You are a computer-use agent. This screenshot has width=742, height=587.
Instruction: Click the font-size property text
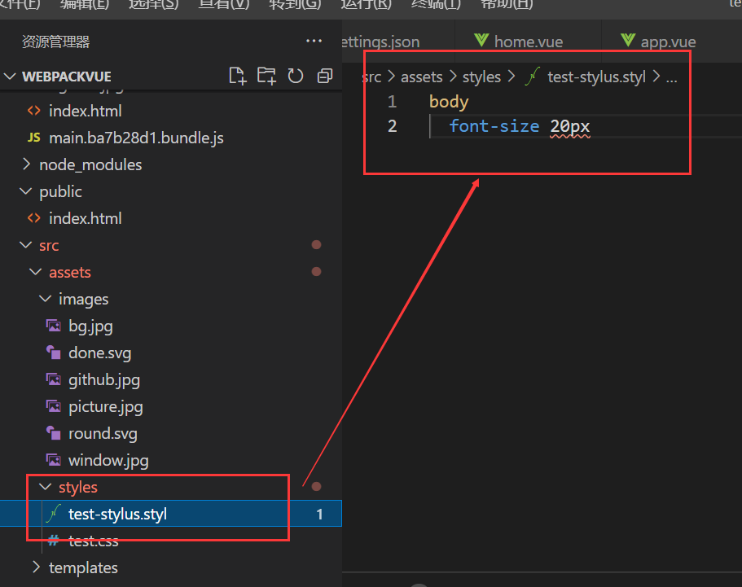click(x=494, y=126)
